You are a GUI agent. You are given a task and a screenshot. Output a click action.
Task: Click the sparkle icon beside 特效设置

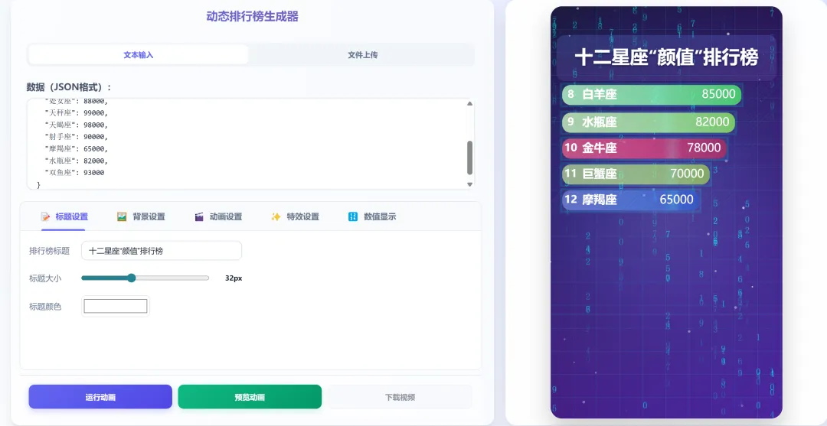[x=276, y=217]
